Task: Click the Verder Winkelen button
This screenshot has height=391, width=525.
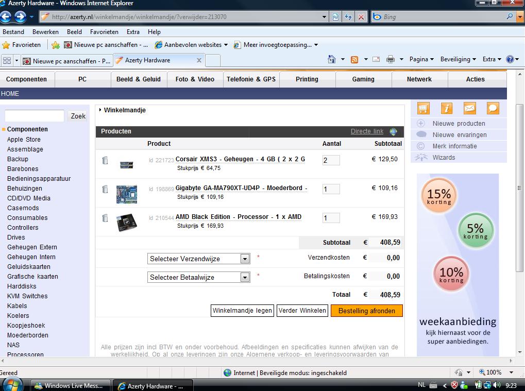Action: 302,311
